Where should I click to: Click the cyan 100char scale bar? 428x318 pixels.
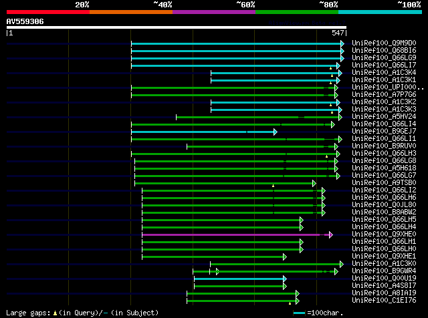[299, 313]
